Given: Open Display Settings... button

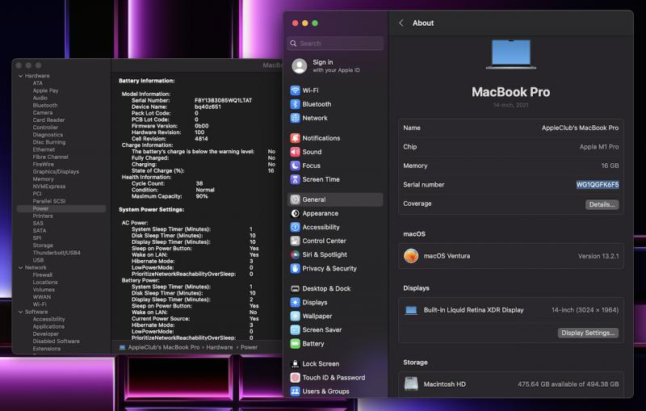Looking at the screenshot, I should coord(588,333).
